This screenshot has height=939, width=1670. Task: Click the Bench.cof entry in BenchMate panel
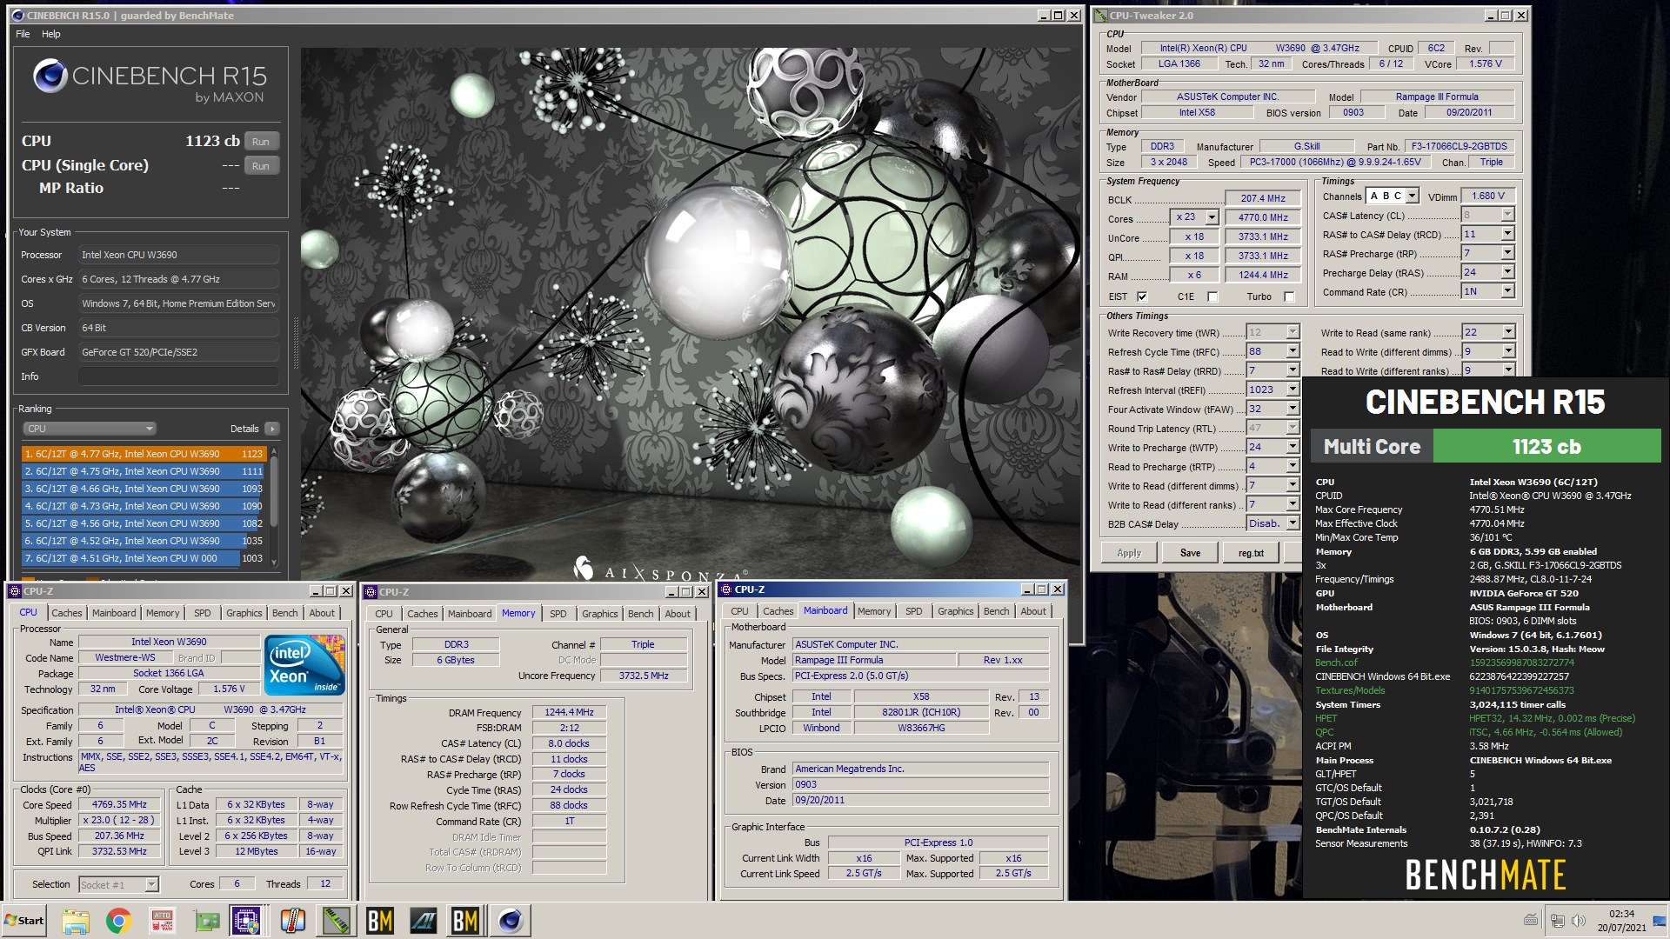pos(1336,663)
